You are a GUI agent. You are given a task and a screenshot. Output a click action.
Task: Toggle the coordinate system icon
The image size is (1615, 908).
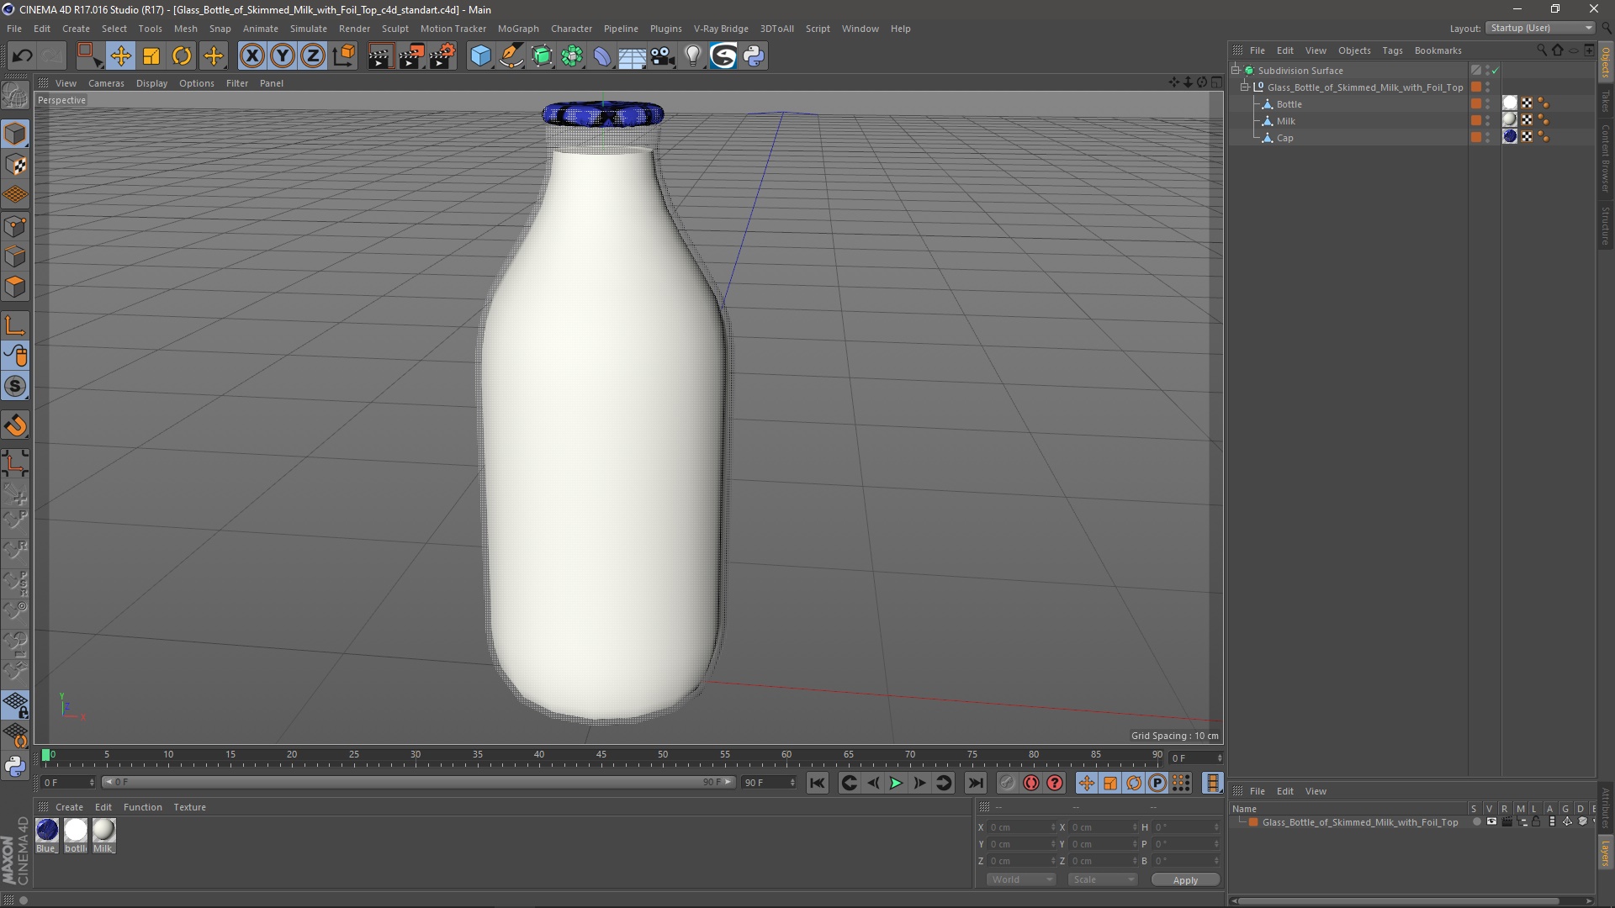pyautogui.click(x=343, y=56)
